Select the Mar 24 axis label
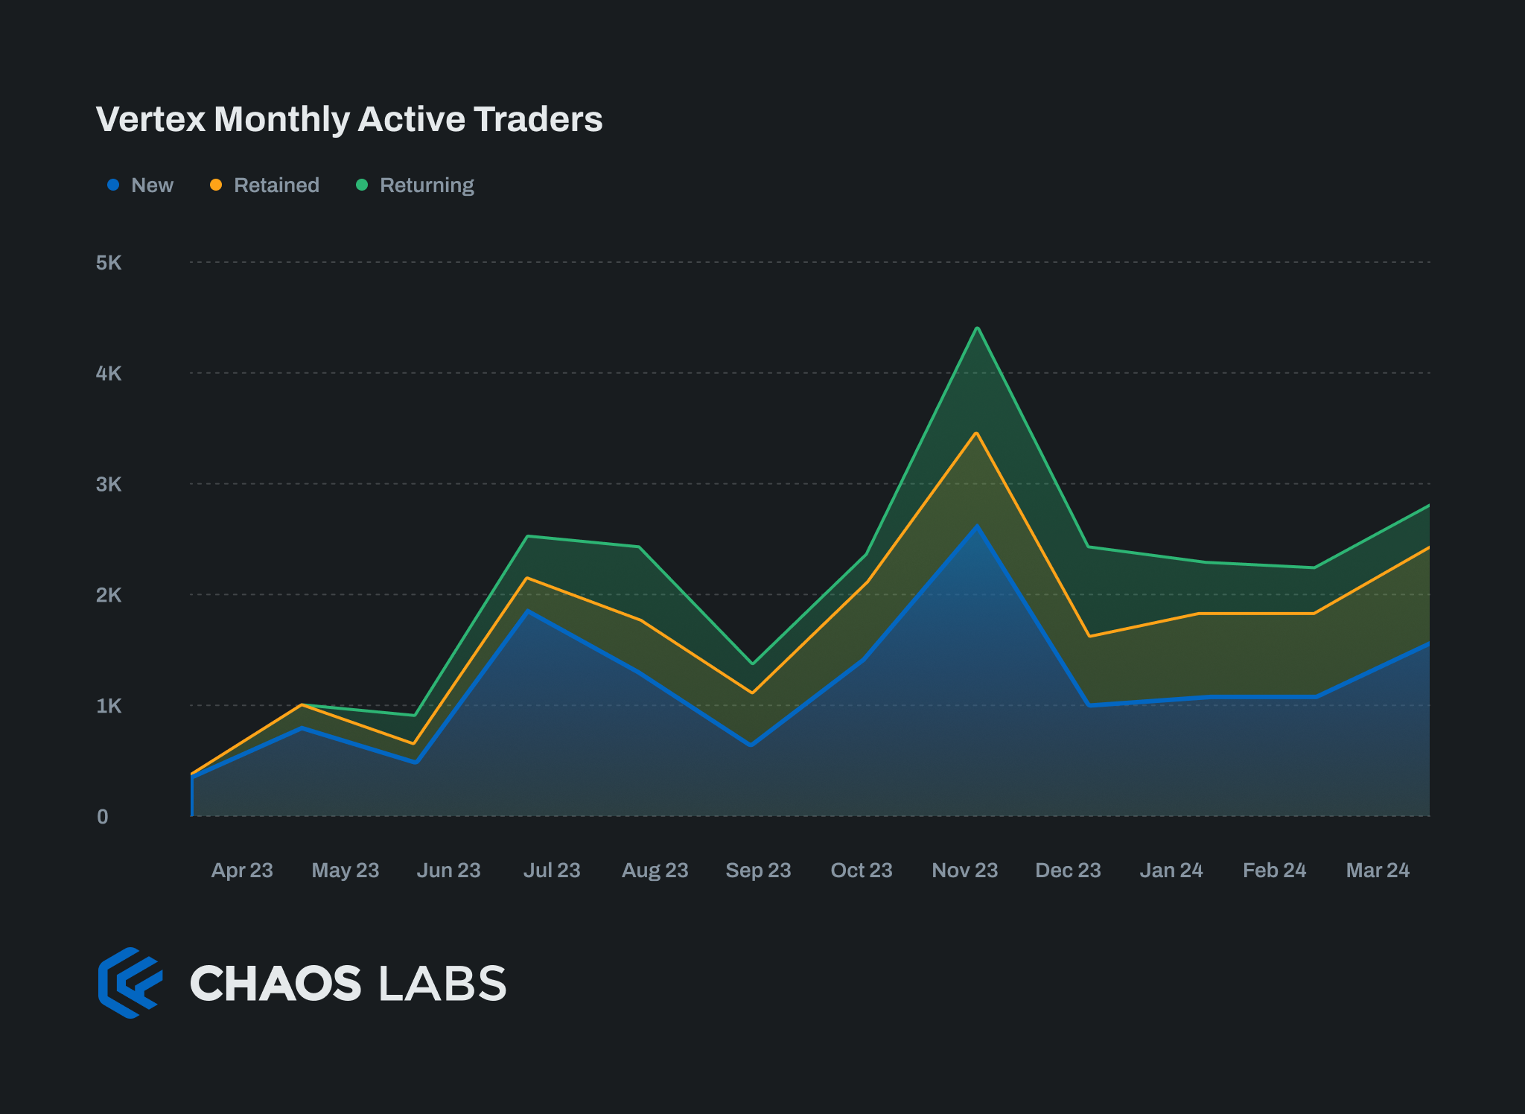1525x1114 pixels. pos(1378,870)
